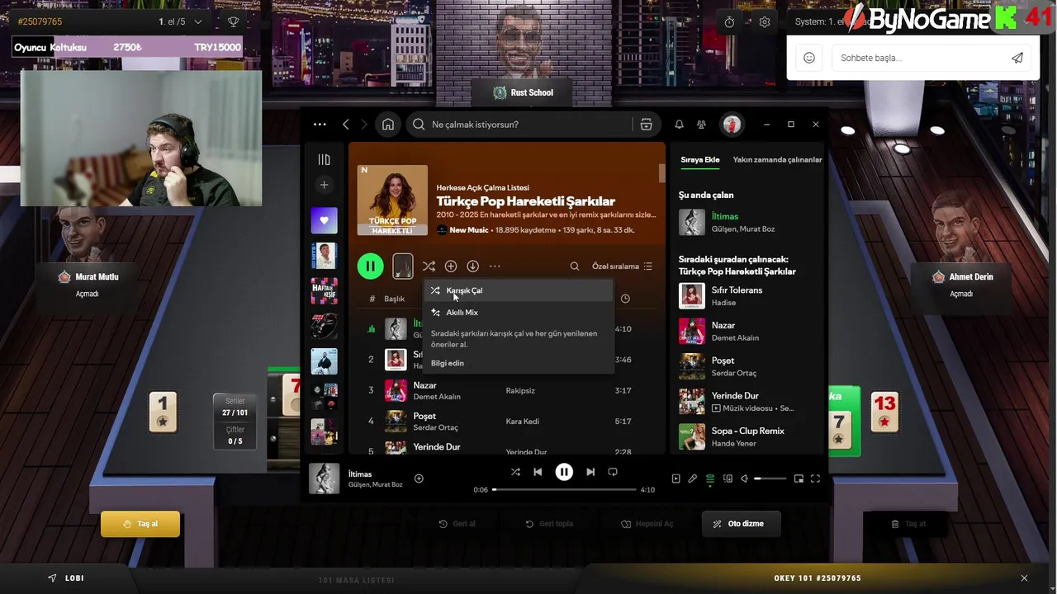Toggle the queue panel icon

pos(710,478)
